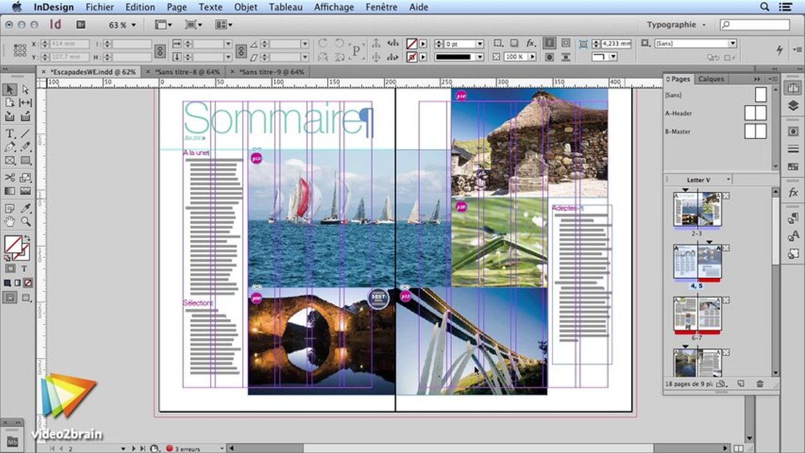This screenshot has width=805, height=453.
Task: Select the Selection (black arrow) tool
Action: 10,90
